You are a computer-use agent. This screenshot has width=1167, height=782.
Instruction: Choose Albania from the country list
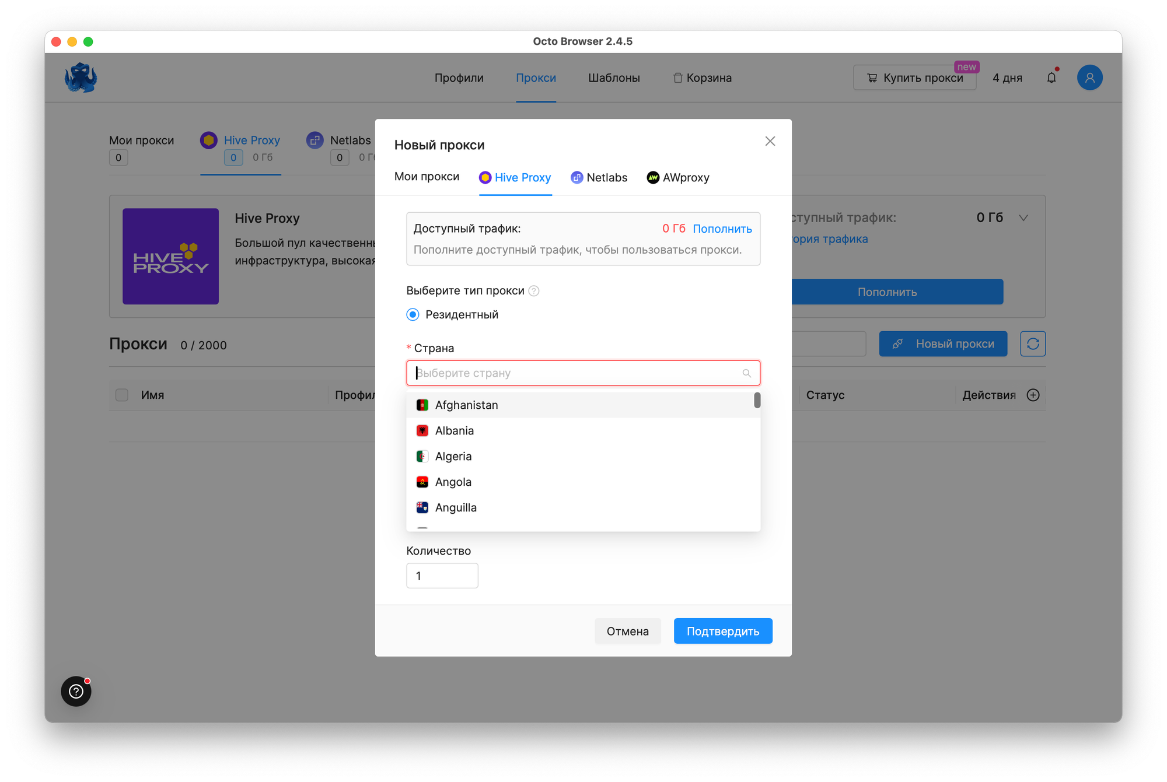455,431
